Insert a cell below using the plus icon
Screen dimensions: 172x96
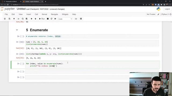14,19
